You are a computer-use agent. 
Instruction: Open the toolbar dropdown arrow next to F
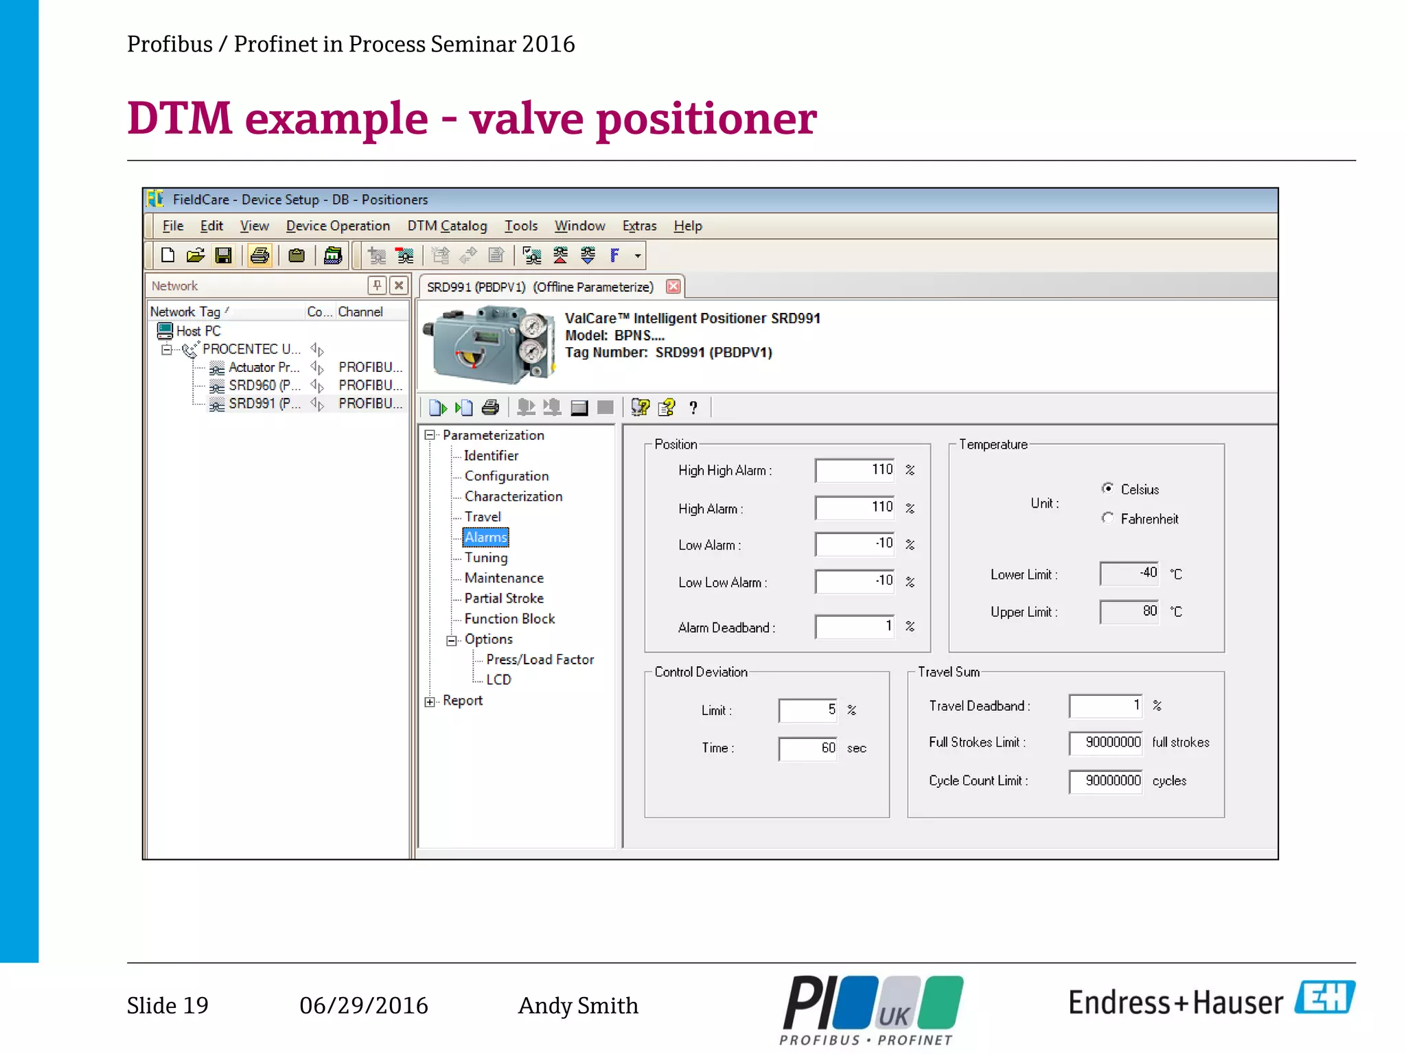[638, 256]
